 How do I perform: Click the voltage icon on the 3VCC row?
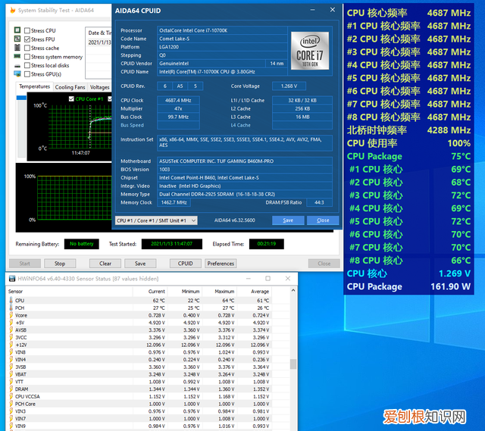[x=11, y=337]
